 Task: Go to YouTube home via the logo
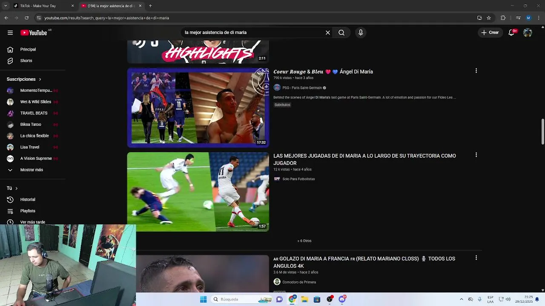[x=34, y=33]
